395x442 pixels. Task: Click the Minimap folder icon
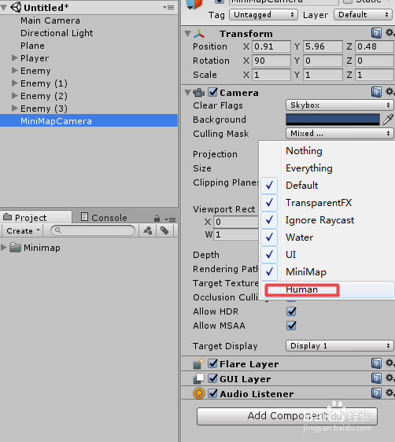pos(15,248)
